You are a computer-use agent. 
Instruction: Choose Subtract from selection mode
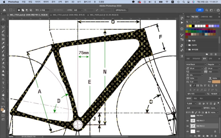(x=27, y=10)
